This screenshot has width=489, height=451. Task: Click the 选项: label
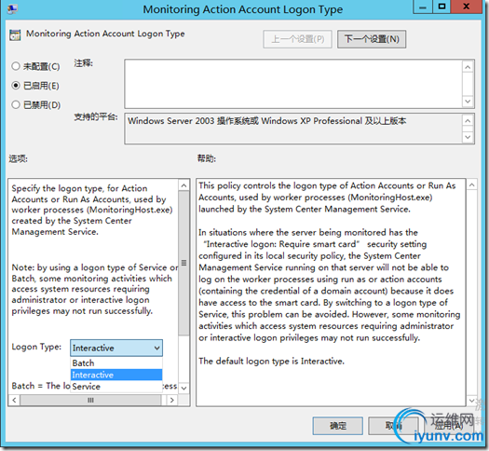pos(18,158)
